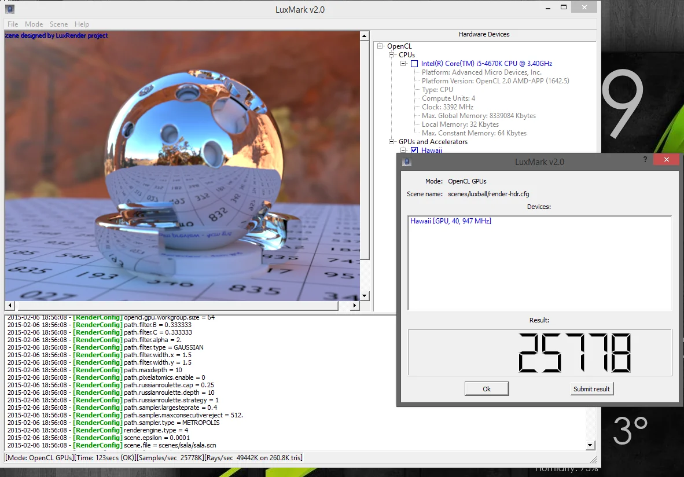
Task: Click the LuxBall rendered image
Action: (x=182, y=166)
